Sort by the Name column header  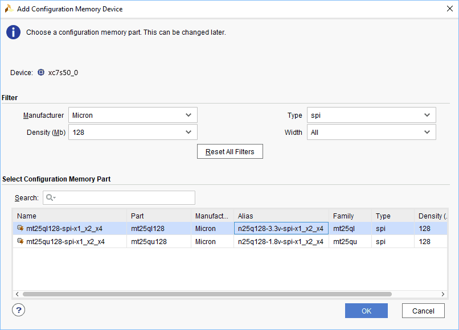pos(69,216)
